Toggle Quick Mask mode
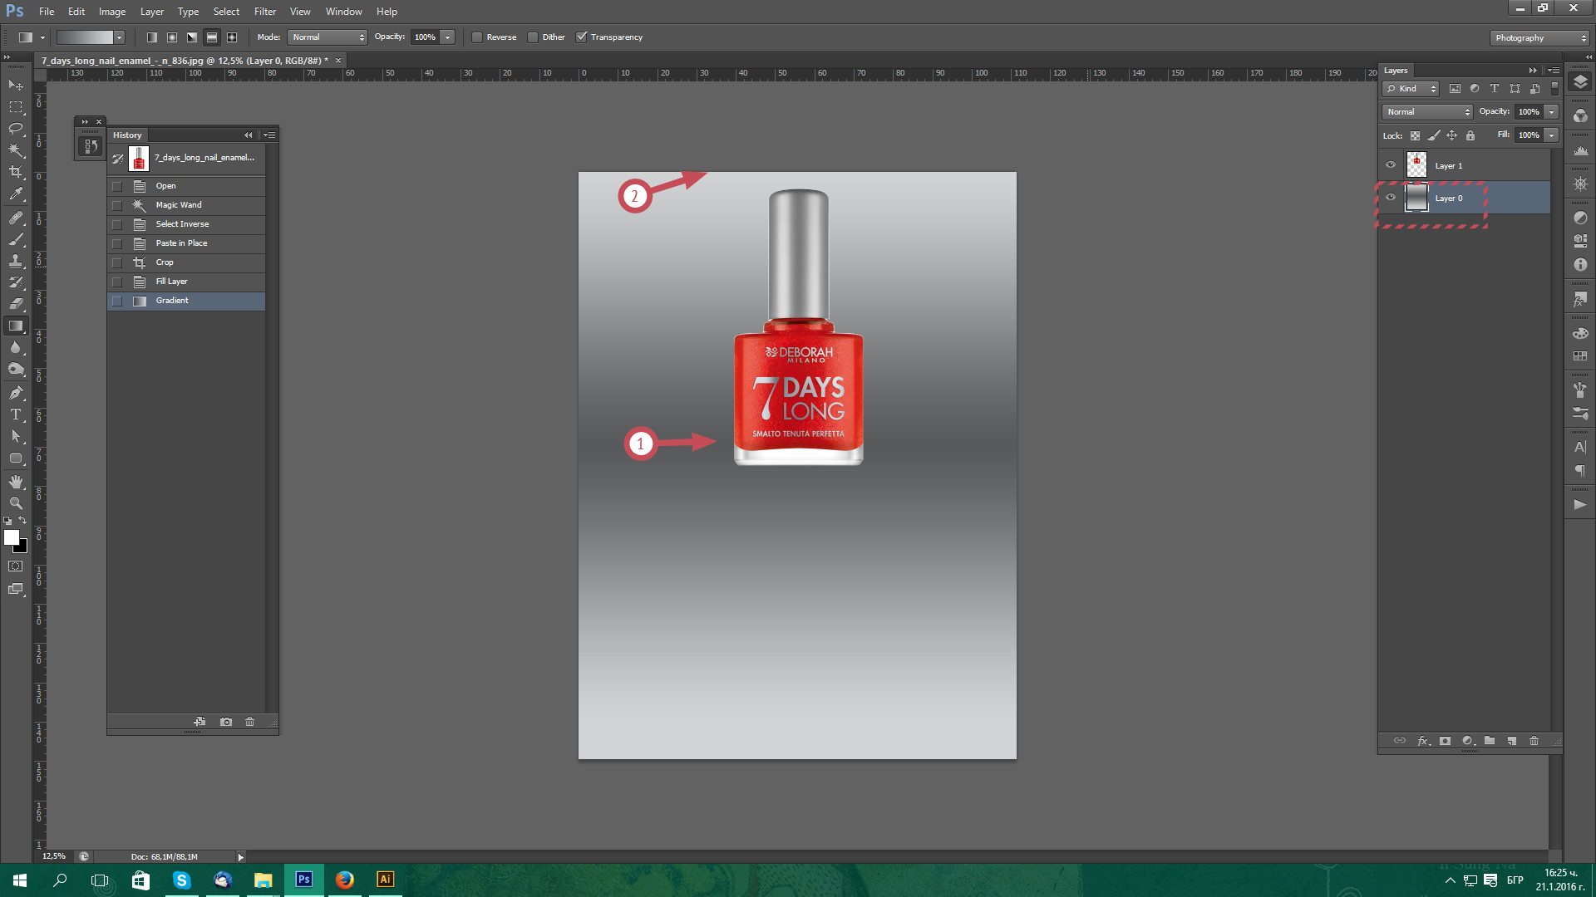Screen dimensions: 1596x897 [x=16, y=566]
